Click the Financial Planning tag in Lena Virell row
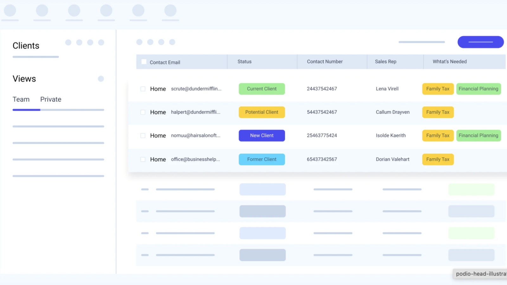The height and width of the screenshot is (285, 507). 478,89
